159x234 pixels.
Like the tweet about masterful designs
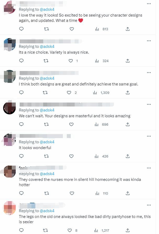pos(72,124)
